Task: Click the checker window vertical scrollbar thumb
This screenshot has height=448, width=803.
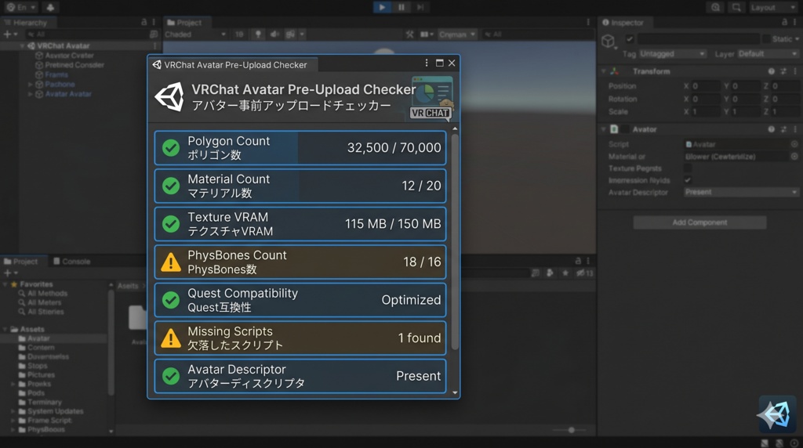Action: [x=455, y=242]
